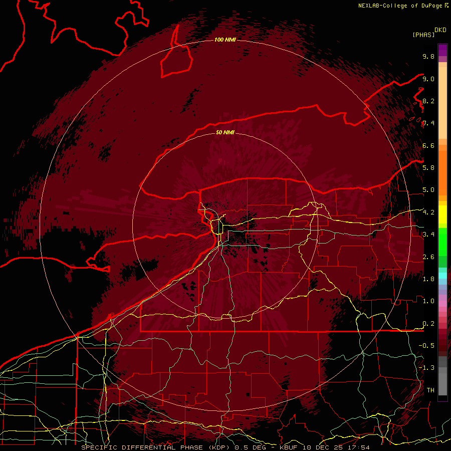Click the DKD legend unit label
The image size is (451, 451).
[x=440, y=30]
